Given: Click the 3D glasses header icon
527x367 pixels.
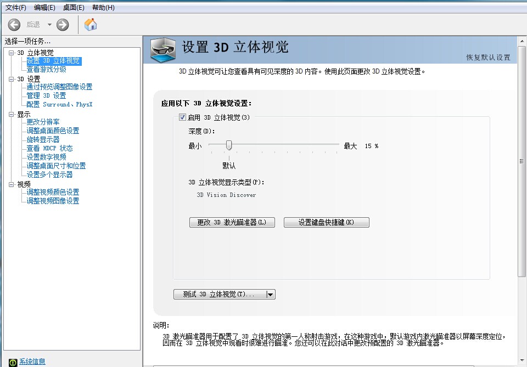Looking at the screenshot, I should 163,49.
